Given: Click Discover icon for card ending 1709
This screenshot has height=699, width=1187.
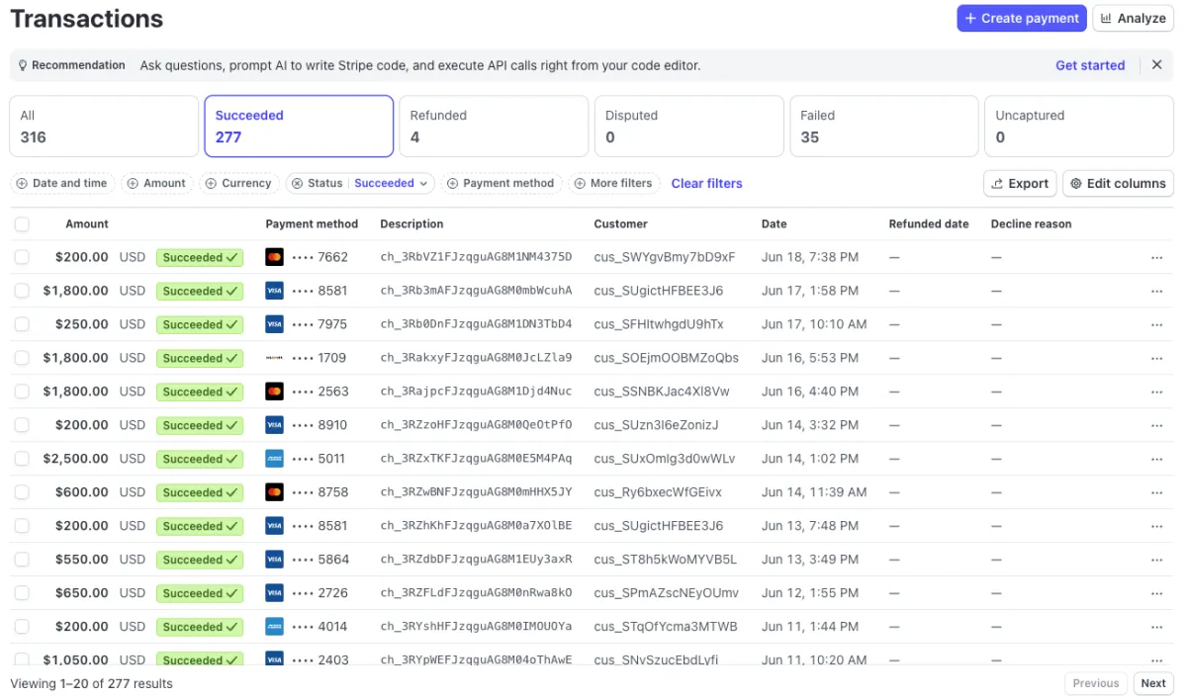Looking at the screenshot, I should click(275, 358).
